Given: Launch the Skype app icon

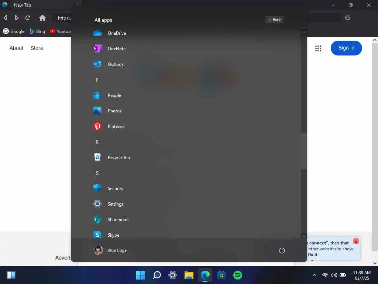Looking at the screenshot, I should coord(97,235).
